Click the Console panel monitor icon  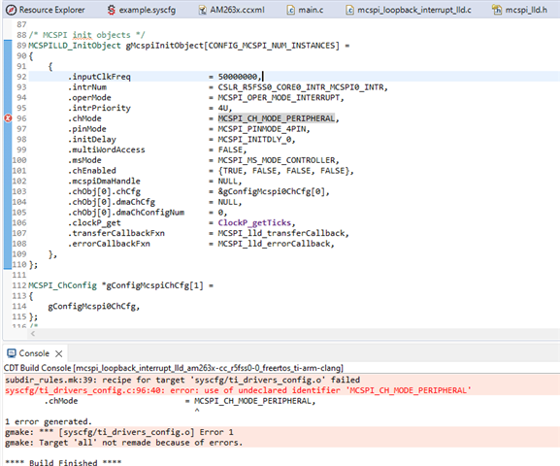point(12,353)
